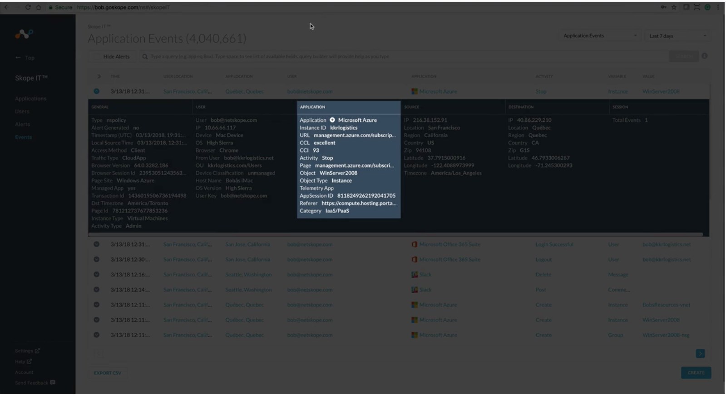
Task: Click the browser address bar URL
Action: [x=123, y=7]
